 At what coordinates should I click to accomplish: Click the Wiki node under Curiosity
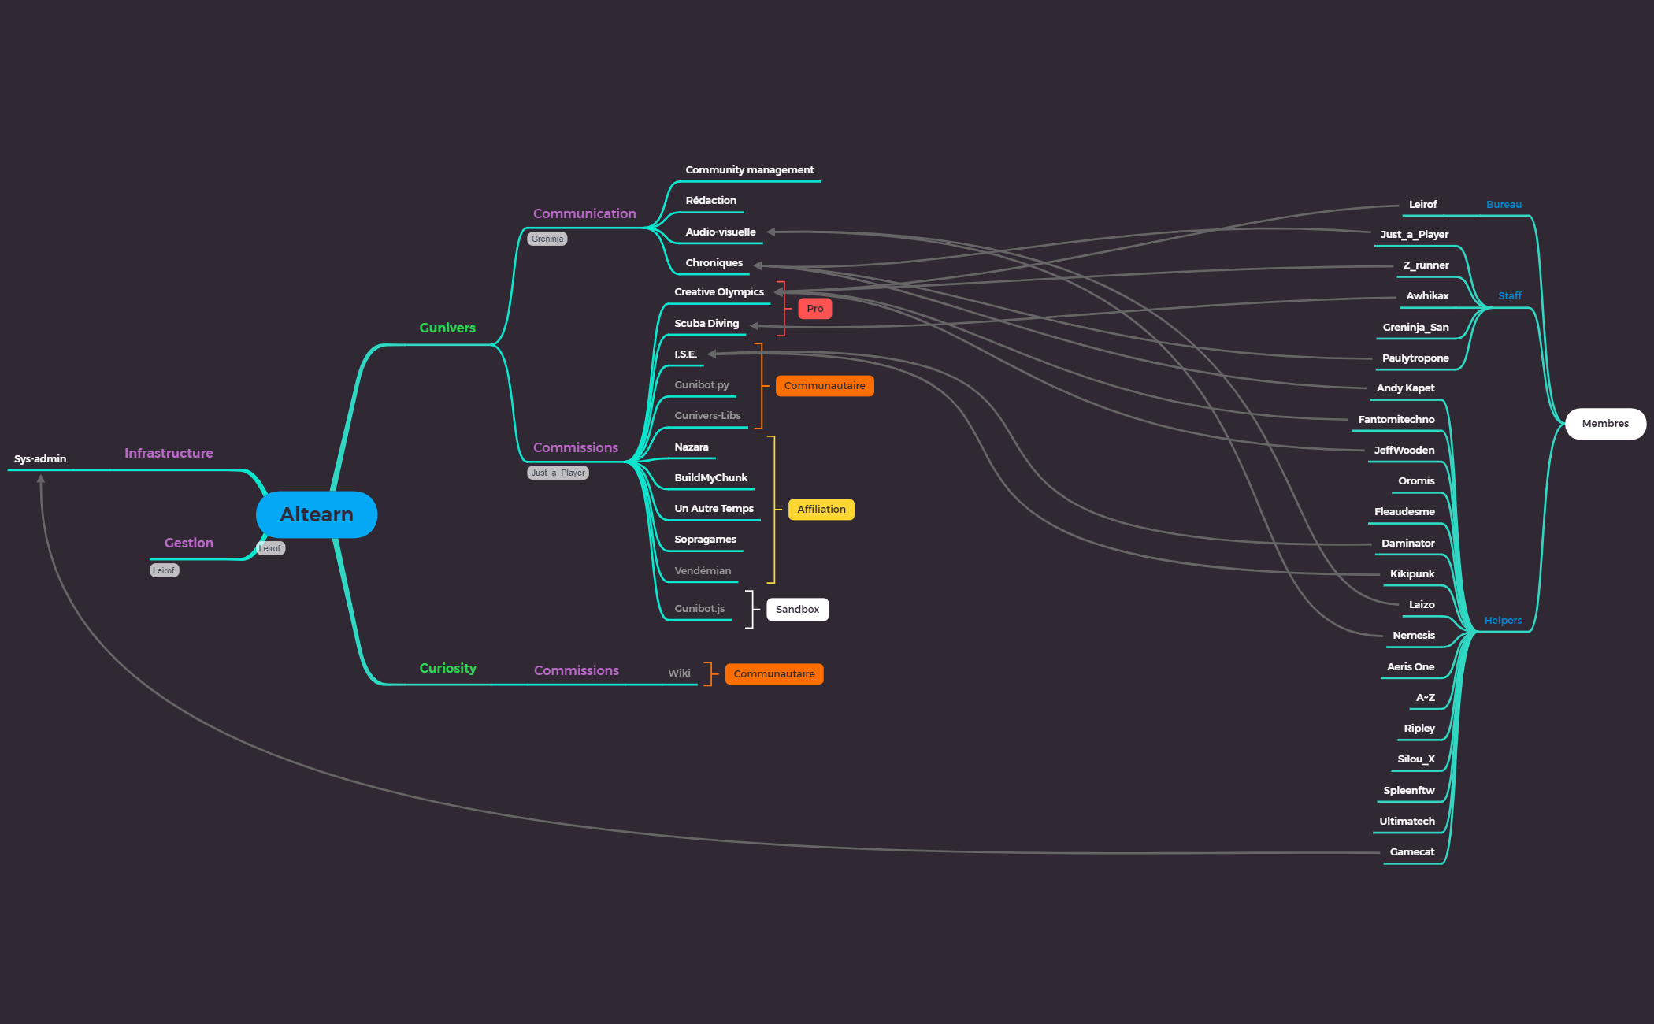tap(680, 673)
